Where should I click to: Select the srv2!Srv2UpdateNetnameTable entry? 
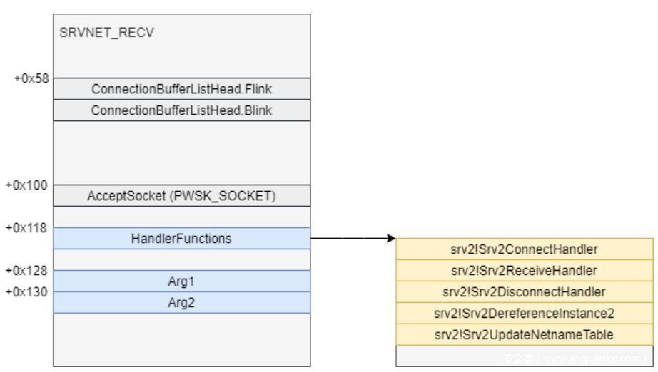pyautogui.click(x=525, y=335)
